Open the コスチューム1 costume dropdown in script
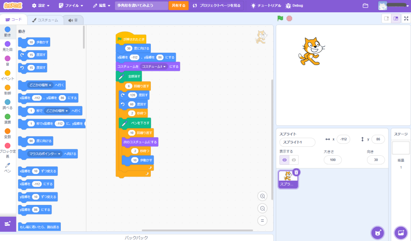This screenshot has height=241, width=411. click(154, 66)
